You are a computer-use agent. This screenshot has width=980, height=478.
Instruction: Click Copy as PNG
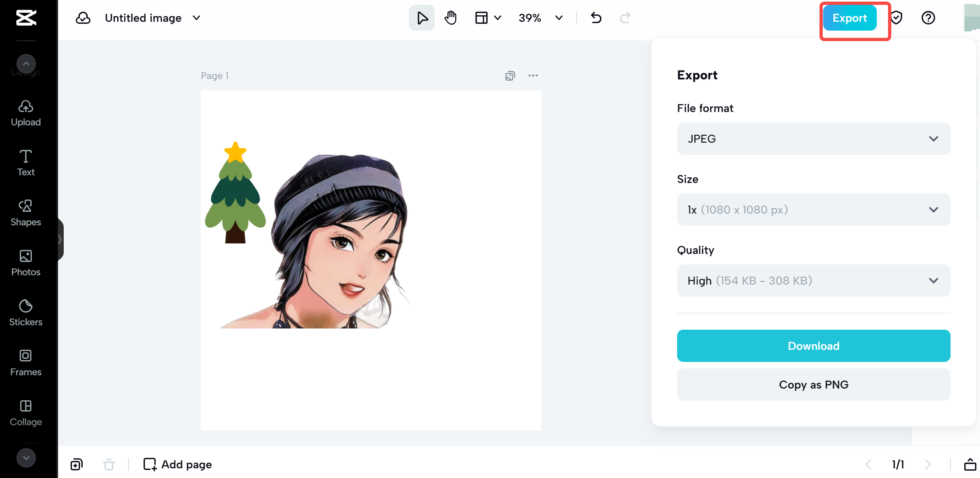pos(813,384)
